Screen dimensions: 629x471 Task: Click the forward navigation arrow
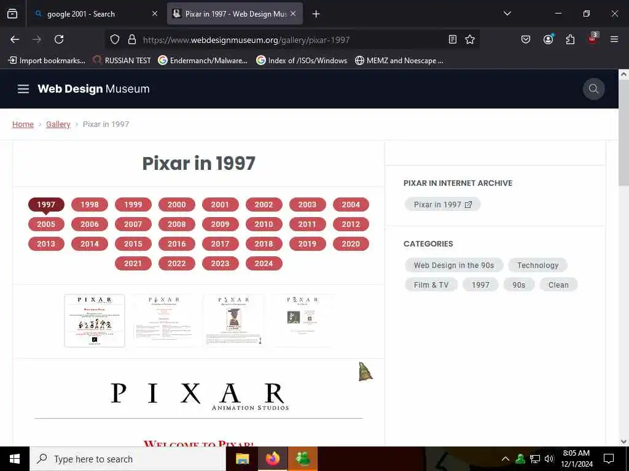(37, 39)
